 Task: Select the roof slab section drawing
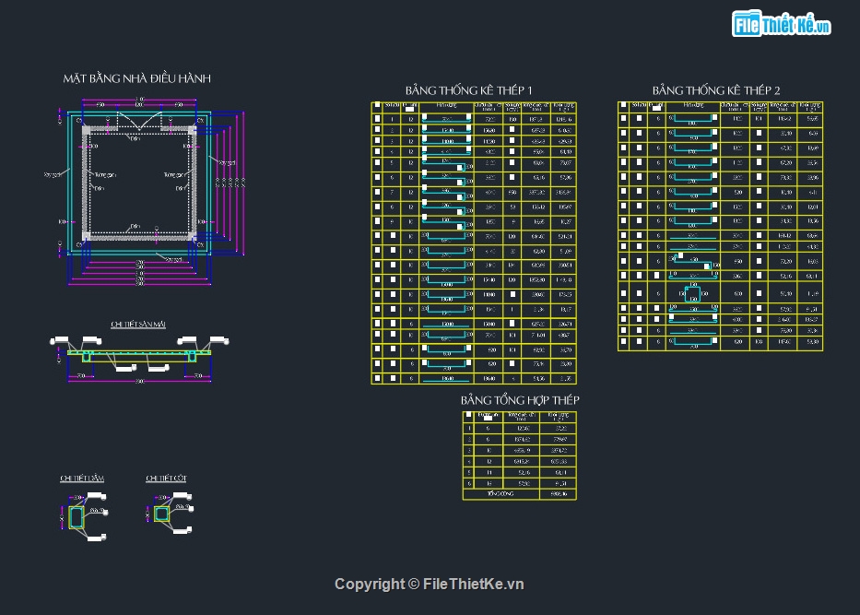[138, 352]
